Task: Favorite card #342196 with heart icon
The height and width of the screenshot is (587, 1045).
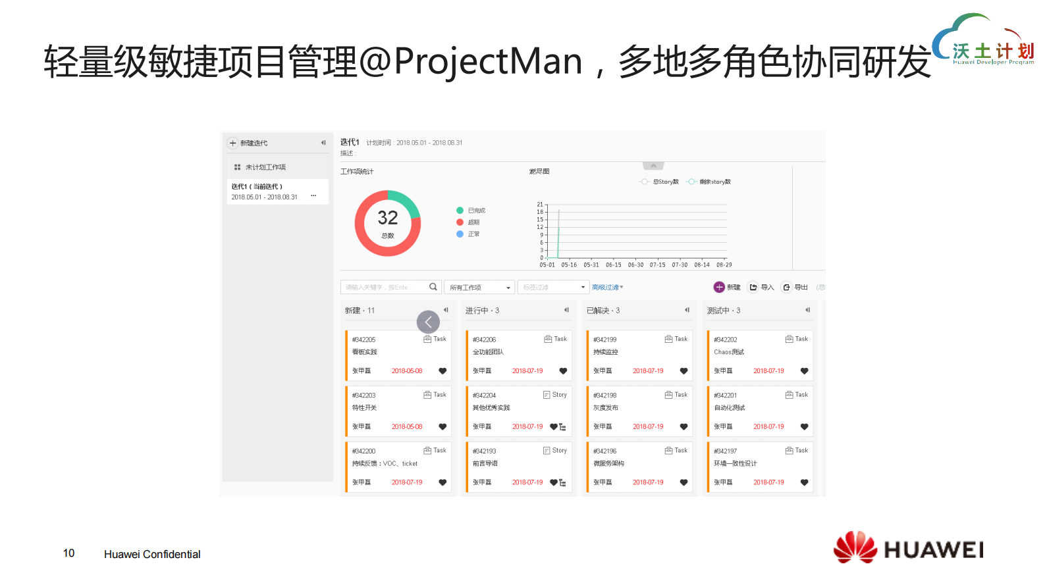Action: (x=683, y=482)
